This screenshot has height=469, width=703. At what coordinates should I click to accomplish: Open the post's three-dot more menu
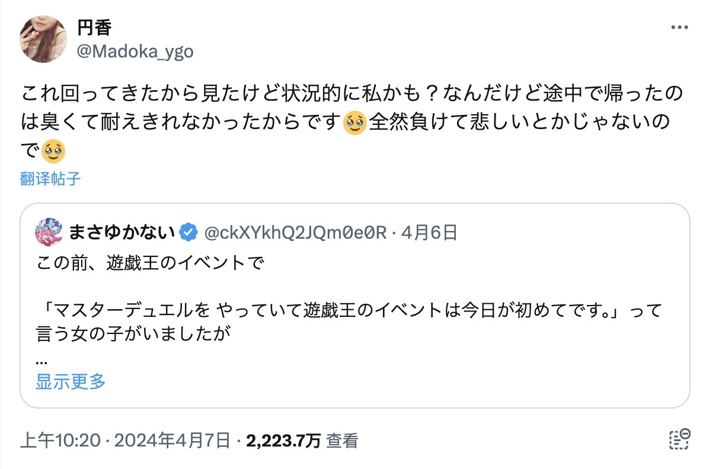click(679, 28)
